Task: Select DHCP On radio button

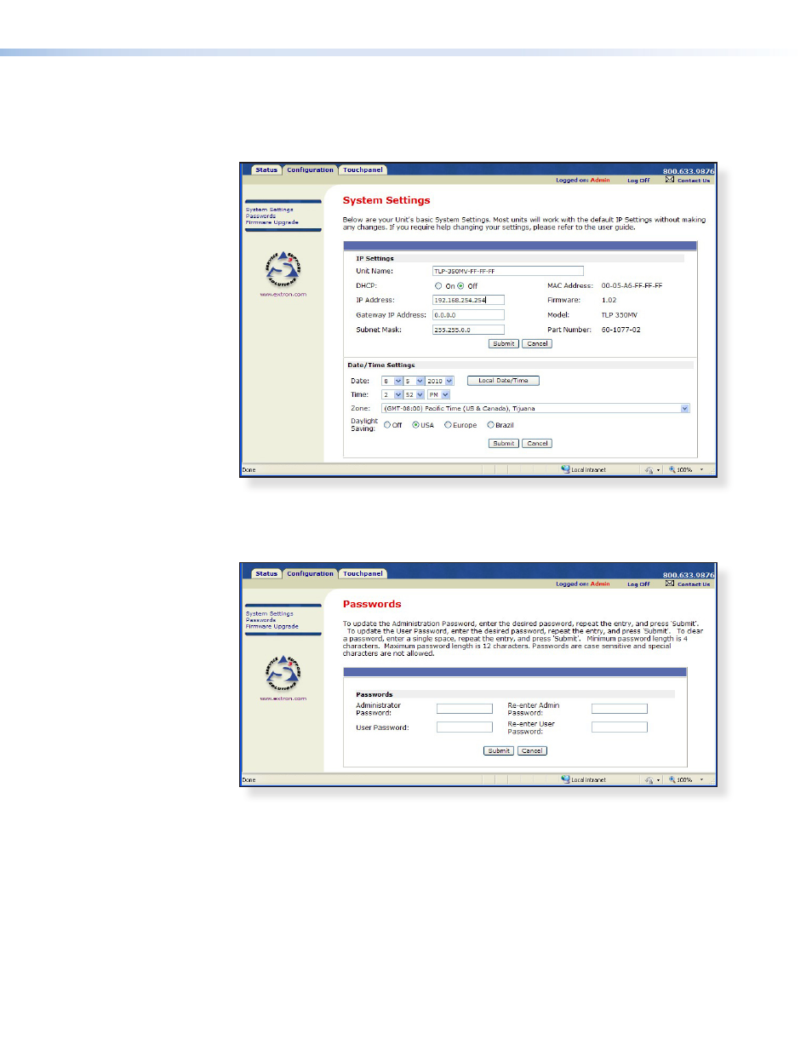Action: tap(438, 286)
